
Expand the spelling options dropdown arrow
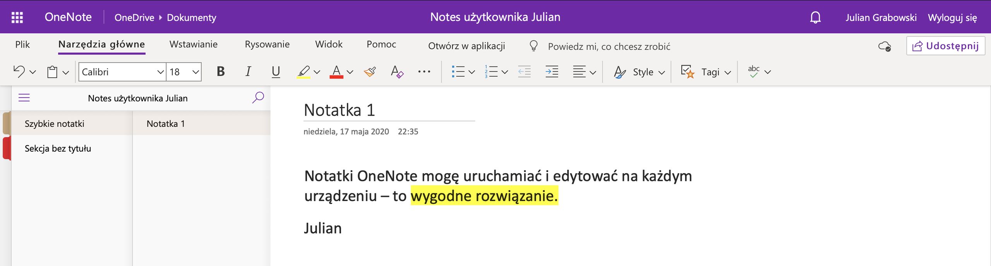click(x=768, y=72)
